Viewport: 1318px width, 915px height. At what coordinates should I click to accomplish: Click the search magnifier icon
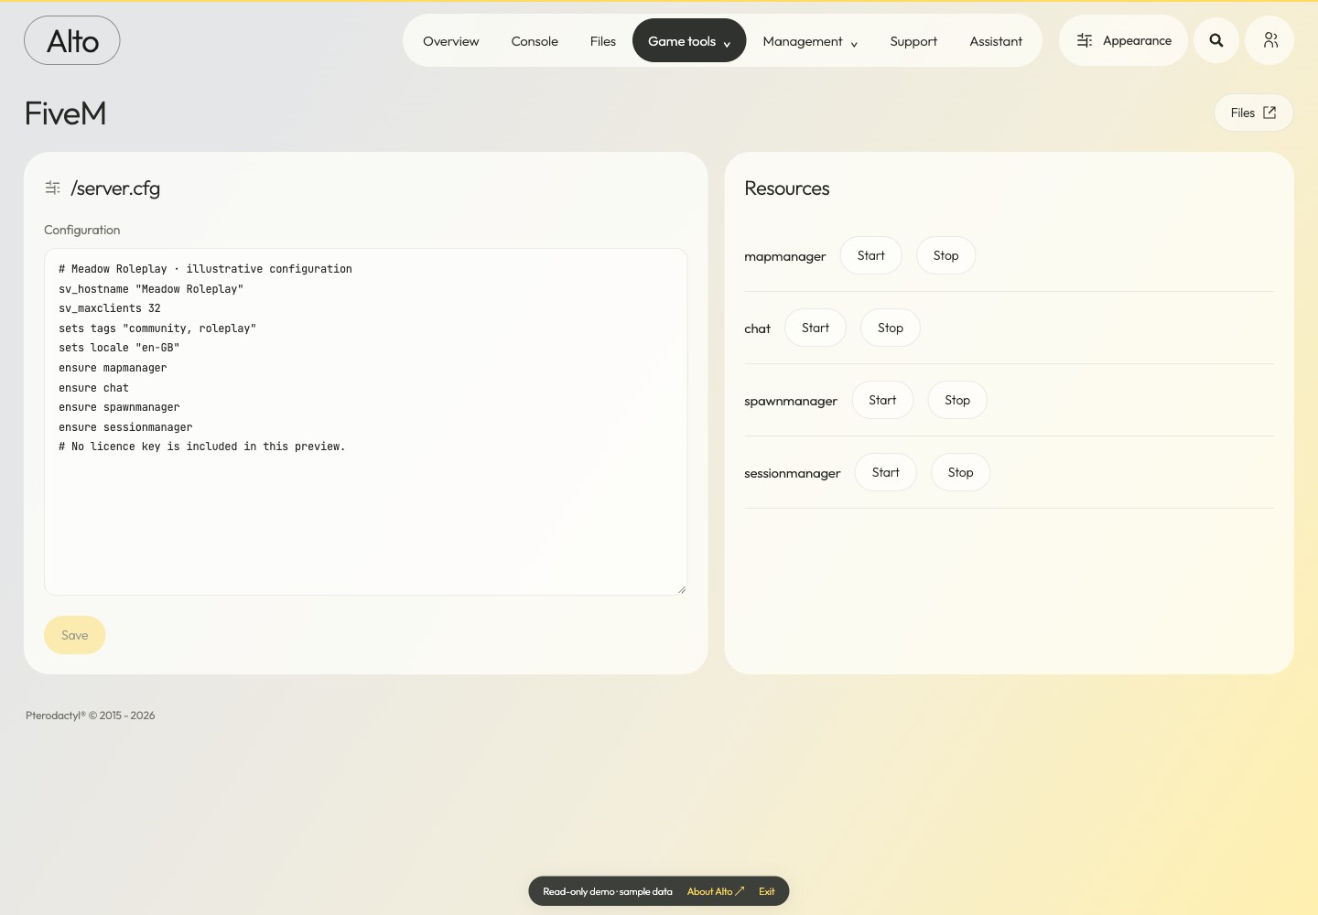1216,40
